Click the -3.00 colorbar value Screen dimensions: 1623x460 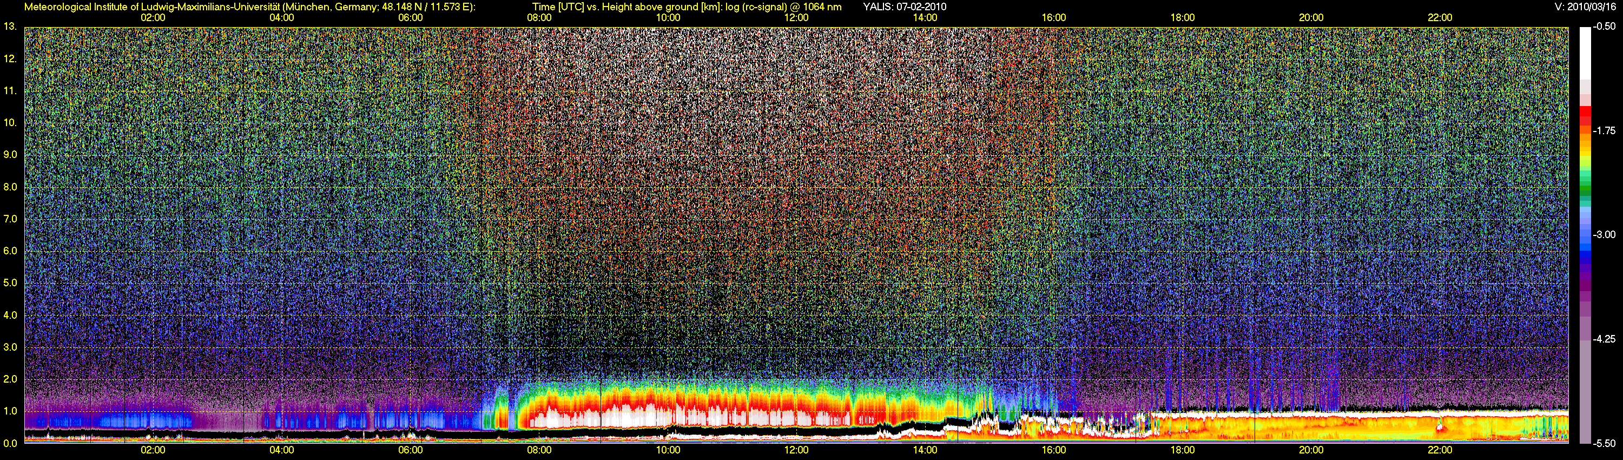pos(1604,234)
